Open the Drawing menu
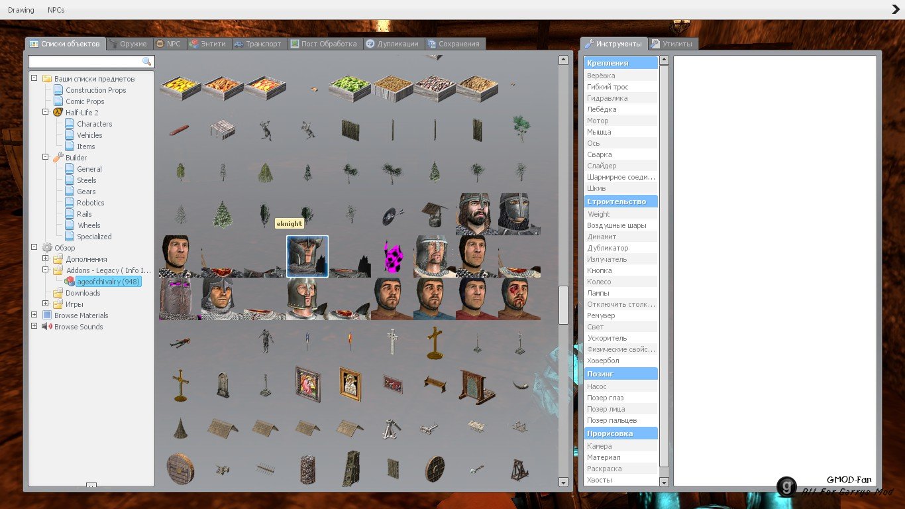Viewport: 905px width, 509px height. (21, 10)
